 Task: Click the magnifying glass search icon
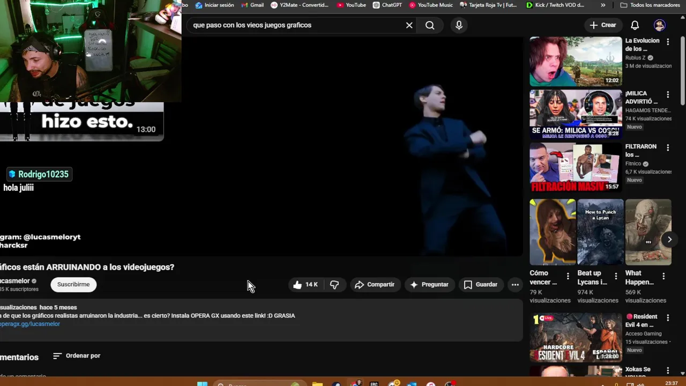pyautogui.click(x=430, y=25)
